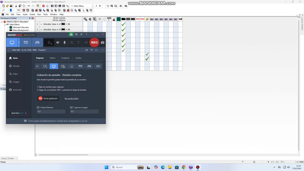This screenshot has width=304, height=171.
Task: Collapse the Main Menu tree node
Action: coord(5,25)
